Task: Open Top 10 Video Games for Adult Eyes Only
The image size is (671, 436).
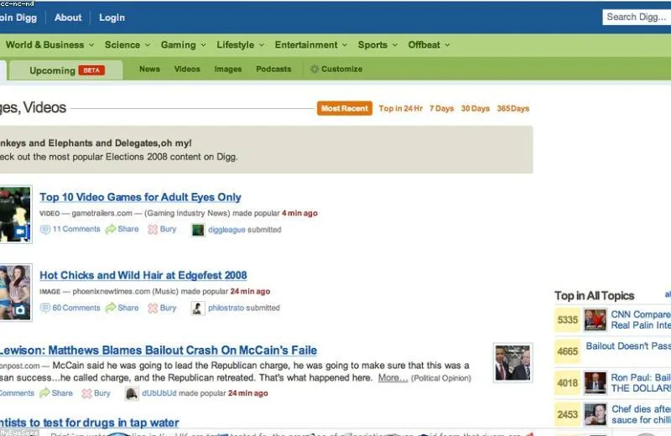Action: (x=140, y=197)
